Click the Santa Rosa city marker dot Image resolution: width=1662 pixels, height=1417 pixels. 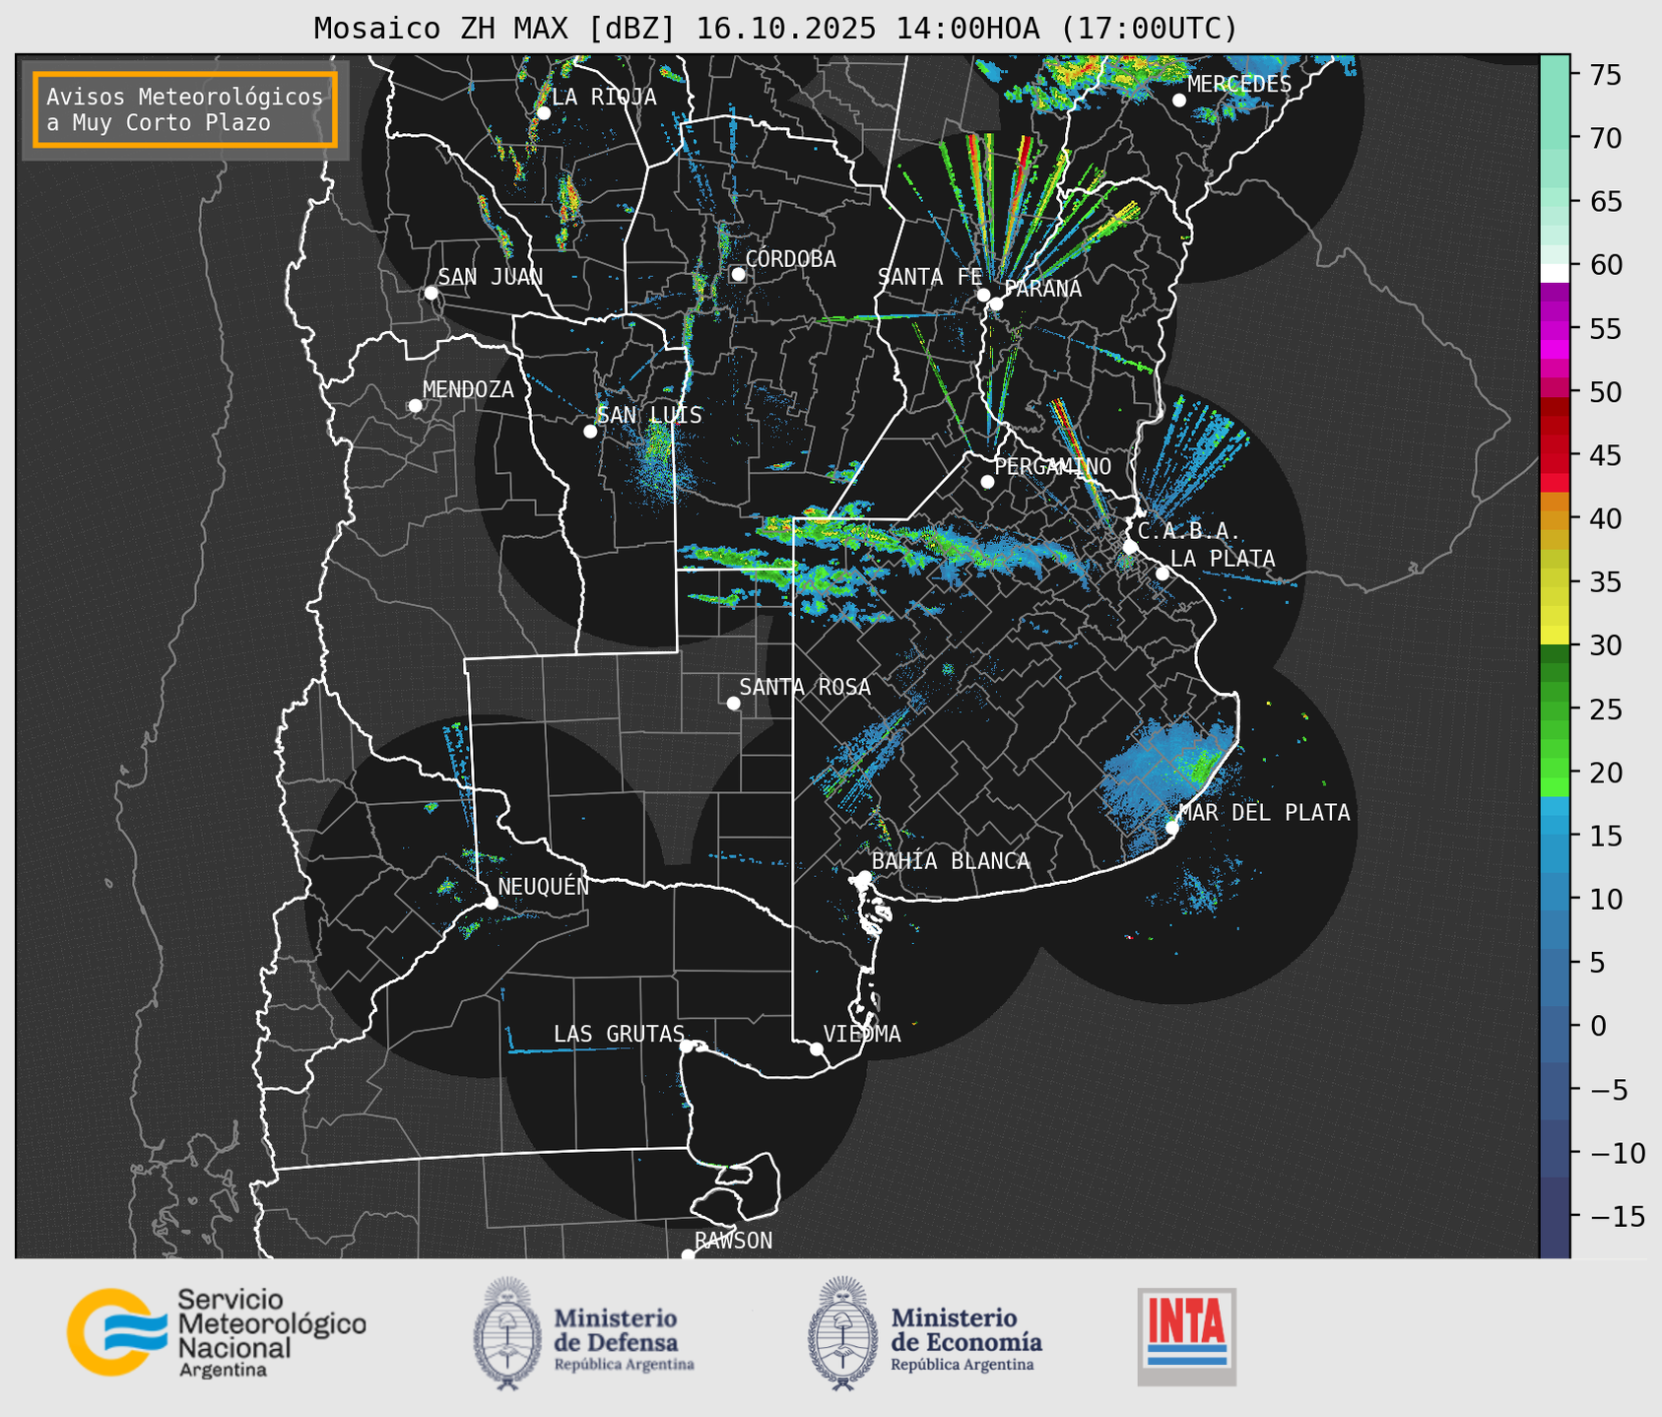coord(733,703)
